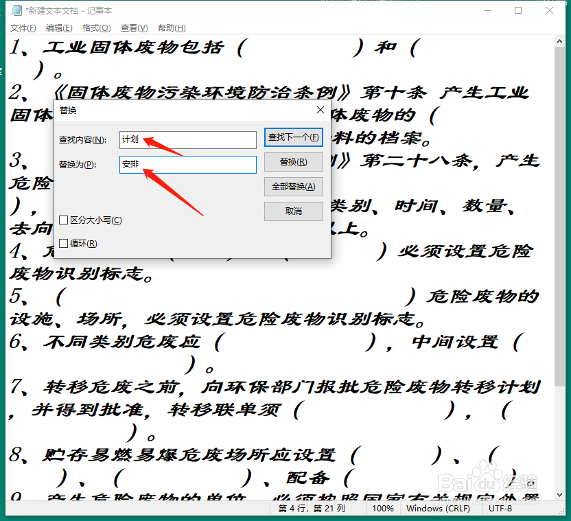Viewport: 571px width, 521px height.
Task: Click the text 废物识别标志 in line 4
Action: (76, 274)
